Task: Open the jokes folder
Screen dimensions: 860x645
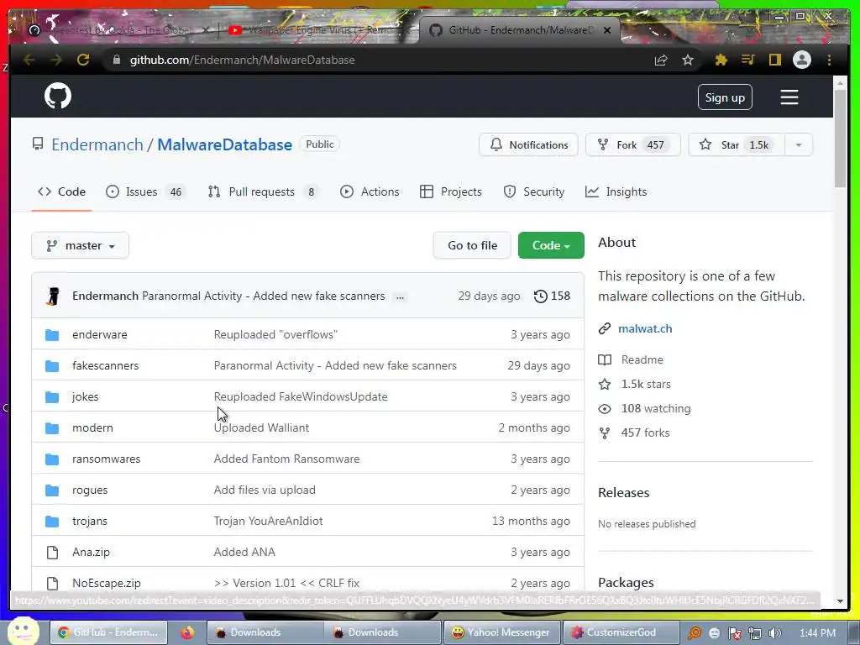Action: [85, 396]
